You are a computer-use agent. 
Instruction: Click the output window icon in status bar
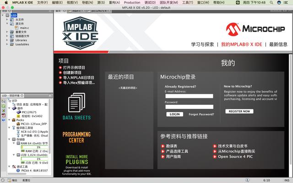[9, 180]
